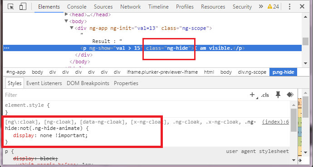Switch to the Profiles tab
Screen dimensions: 313x167
(x=185, y=7)
